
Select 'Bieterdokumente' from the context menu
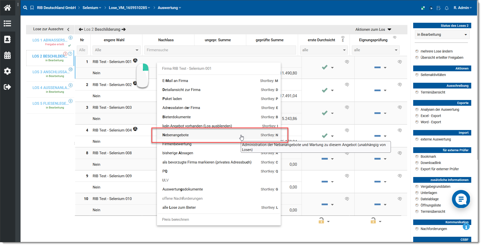[176, 117]
